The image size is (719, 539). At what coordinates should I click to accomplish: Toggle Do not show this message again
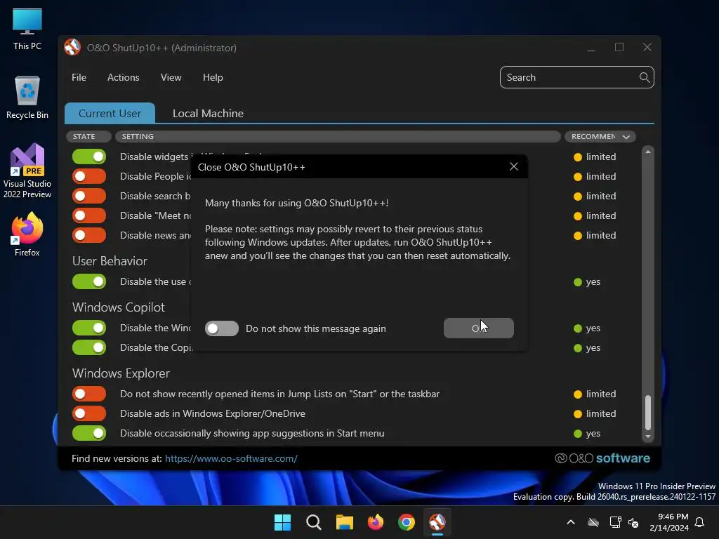222,328
